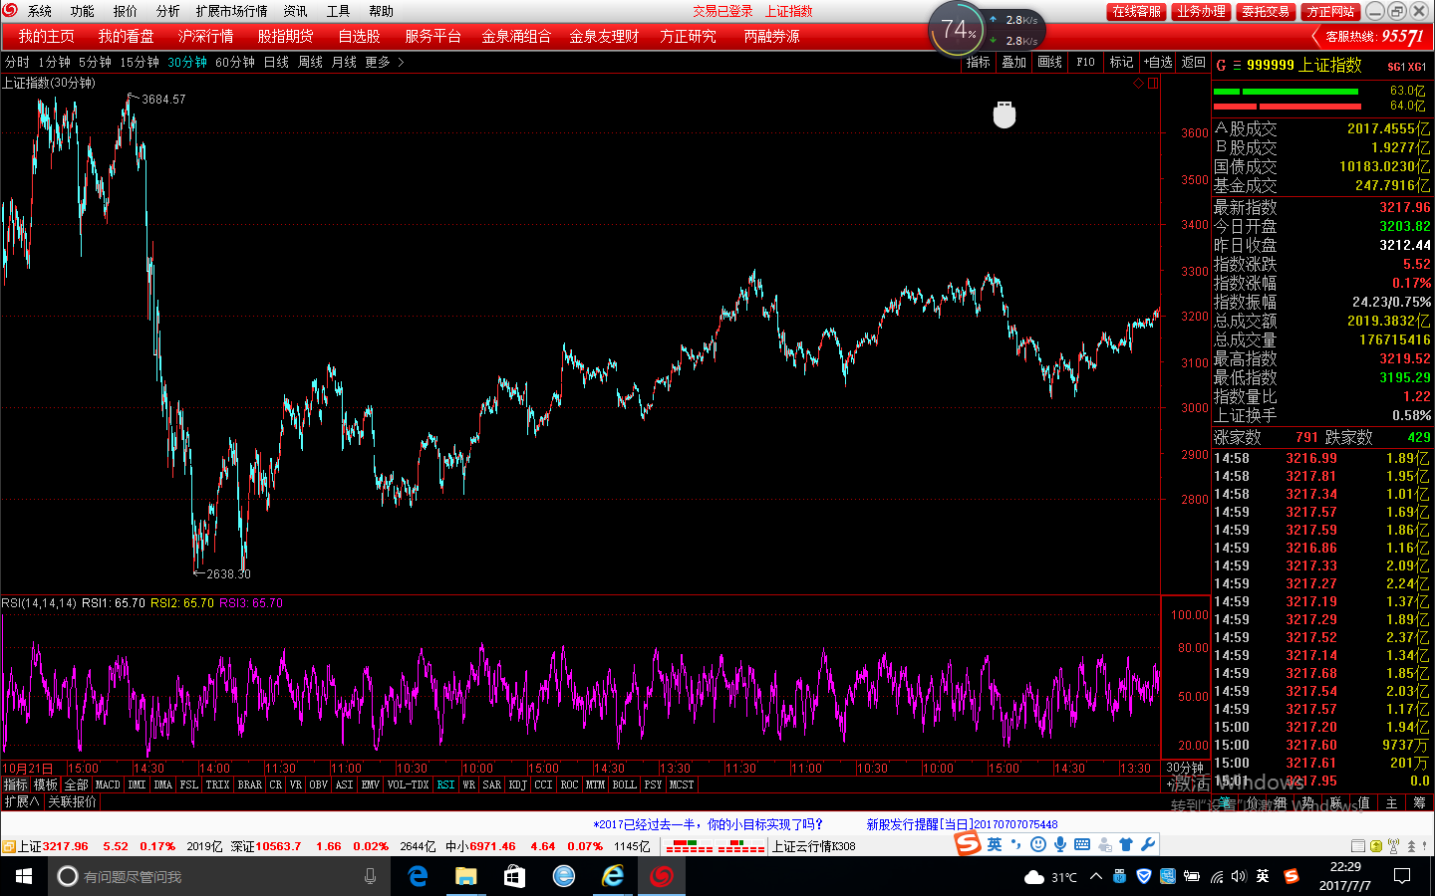Open the 分析 menu
Image resolution: width=1435 pixels, height=896 pixels.
tap(168, 11)
